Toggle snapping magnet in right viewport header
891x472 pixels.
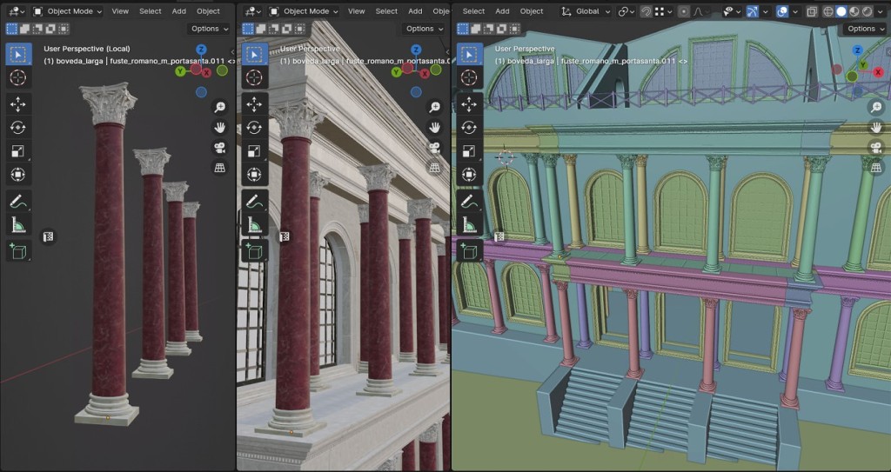646,11
